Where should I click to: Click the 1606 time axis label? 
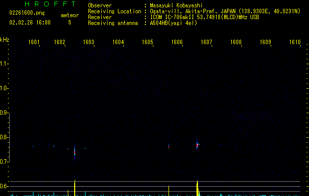tap(177, 42)
